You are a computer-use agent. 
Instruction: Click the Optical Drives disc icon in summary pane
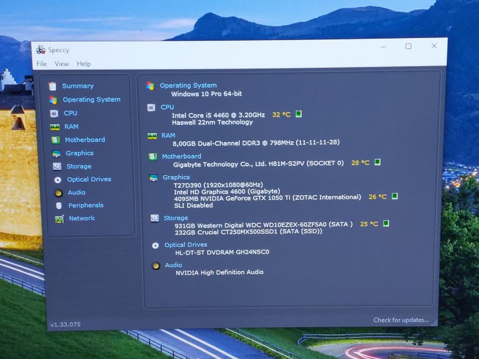coord(155,246)
